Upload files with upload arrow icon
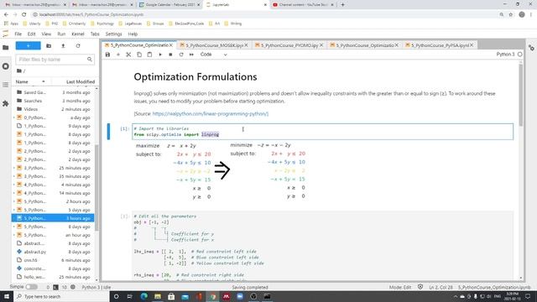This screenshot has height=302, width=537. (x=63, y=45)
